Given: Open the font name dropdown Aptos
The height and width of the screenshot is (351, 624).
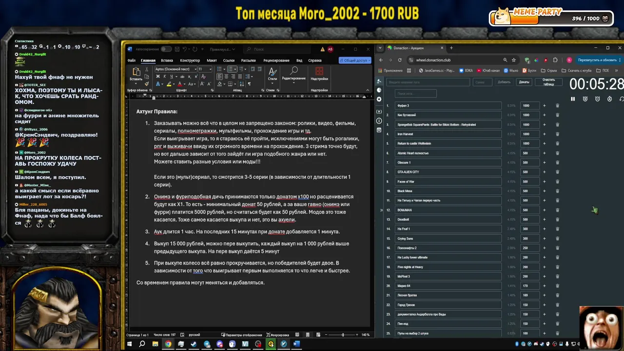Looking at the screenshot, I should [195, 69].
